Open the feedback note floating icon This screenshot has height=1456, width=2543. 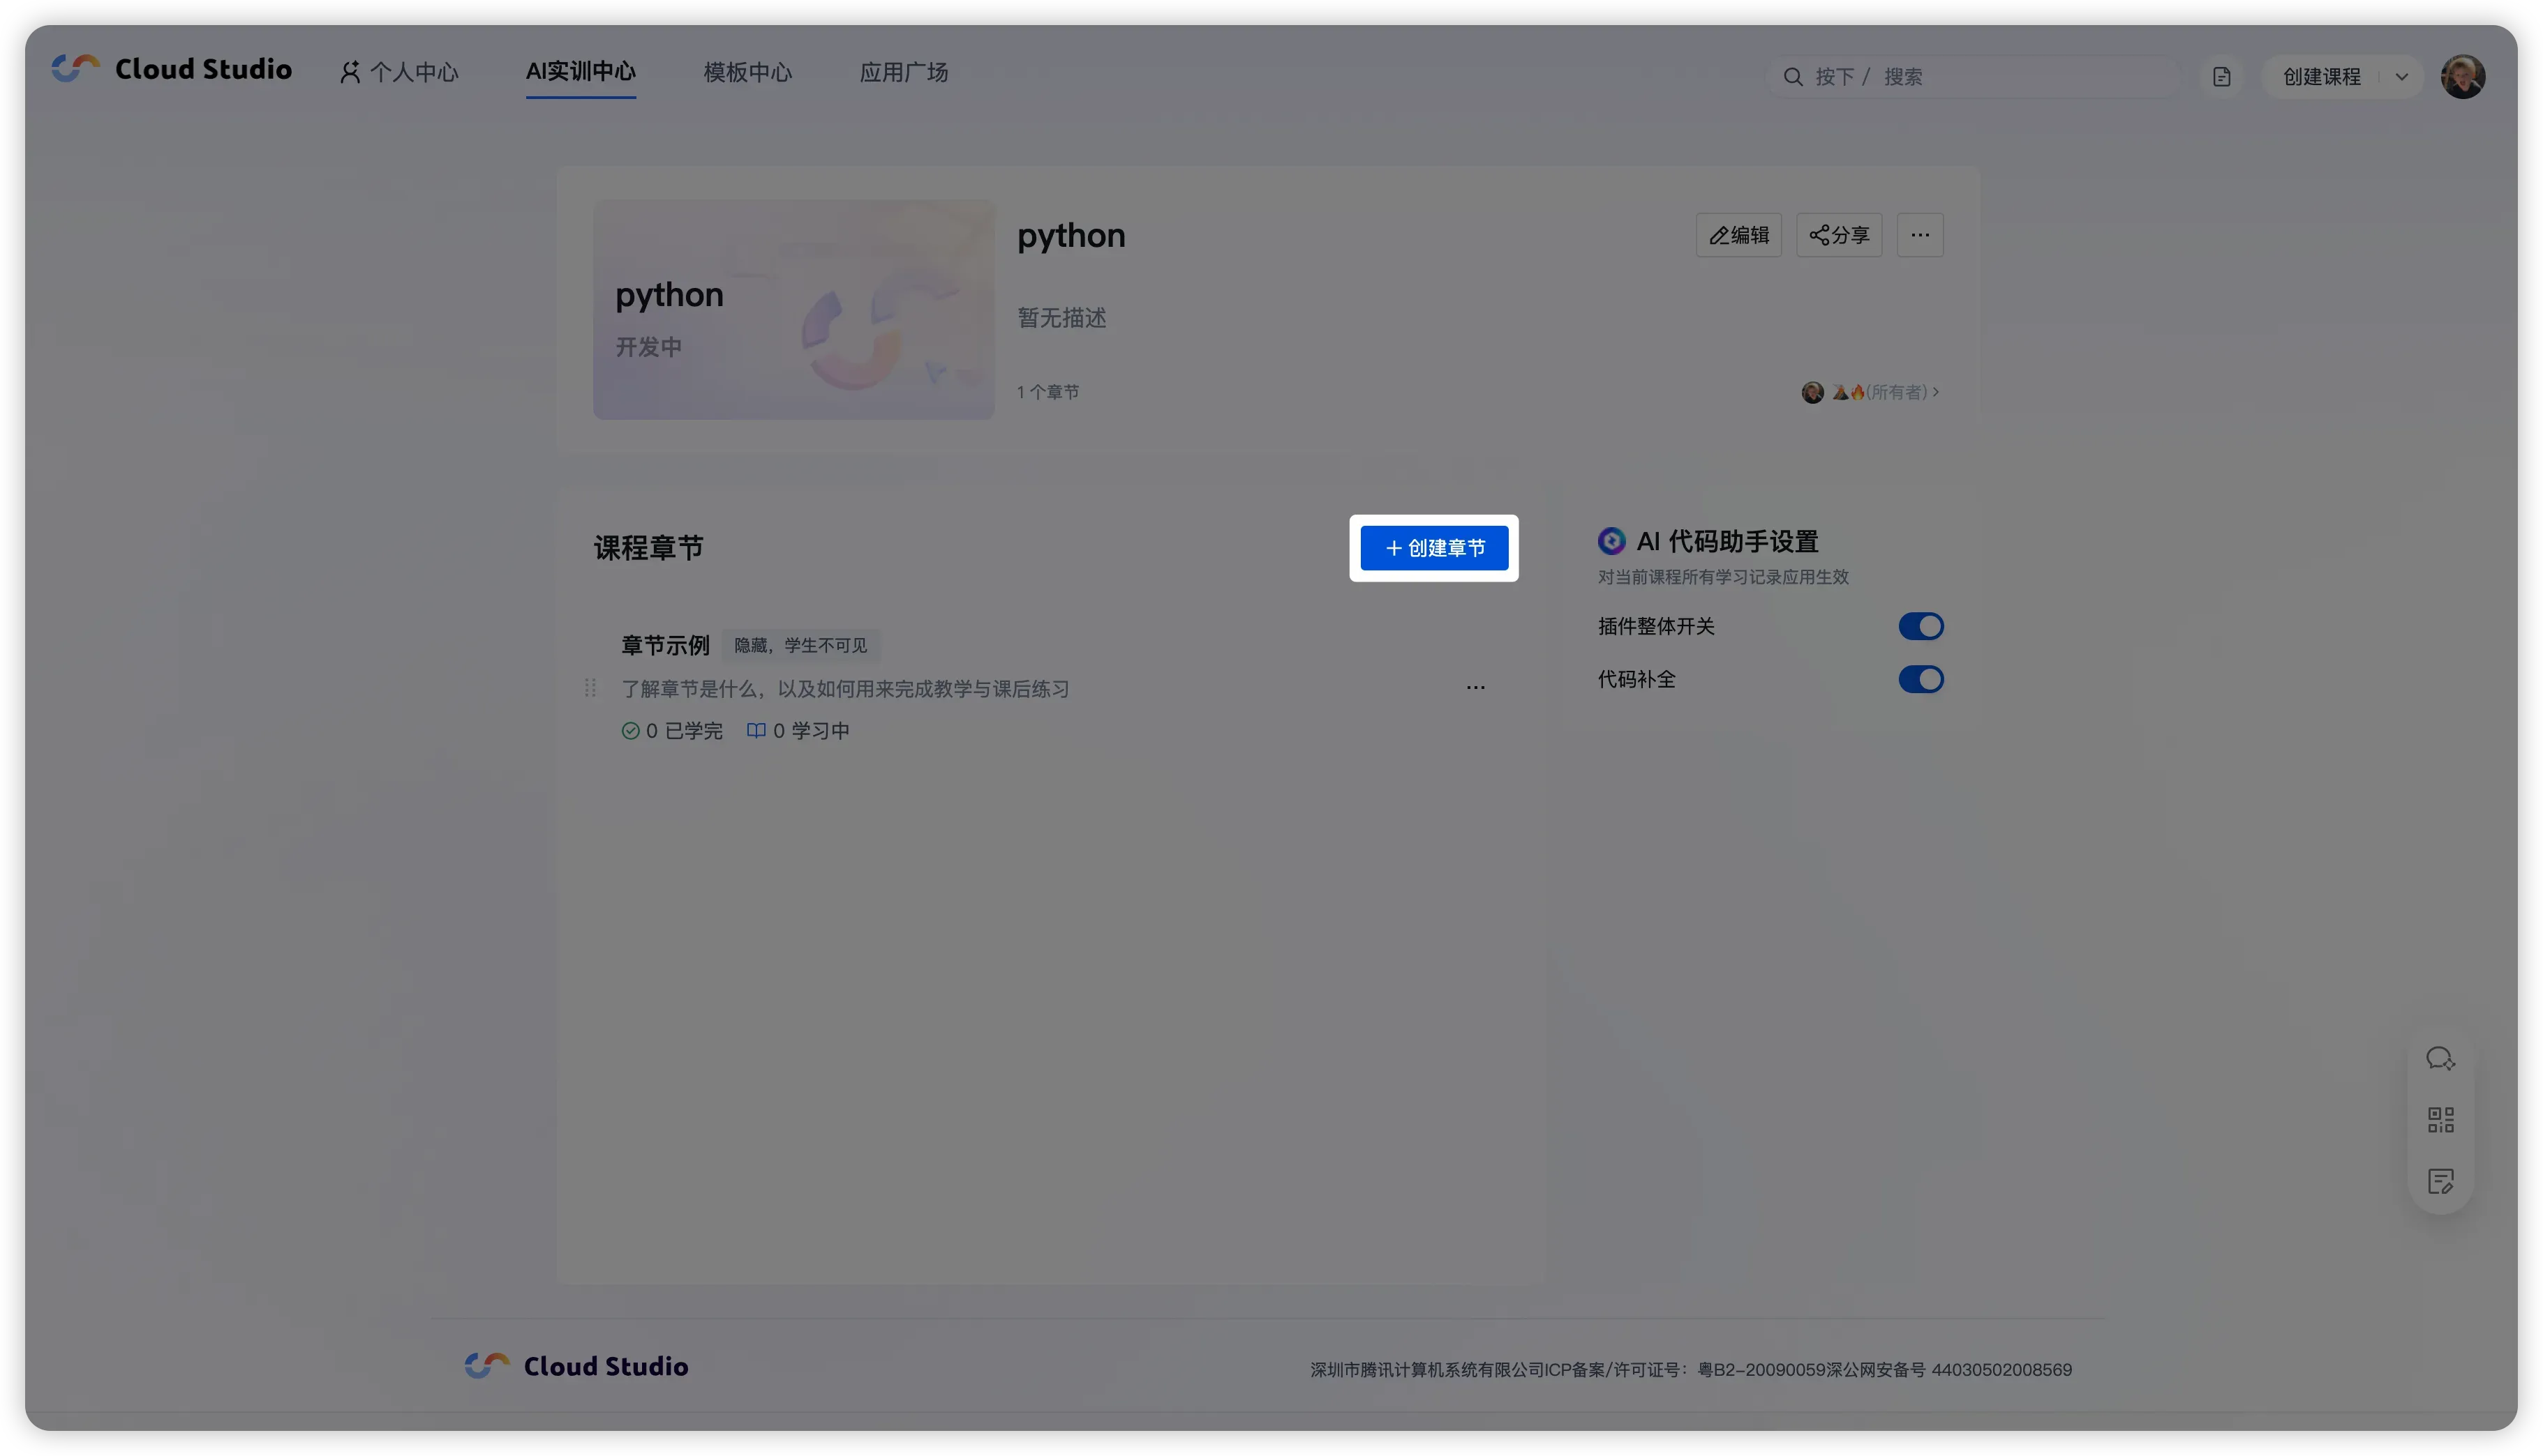pos(2440,1181)
